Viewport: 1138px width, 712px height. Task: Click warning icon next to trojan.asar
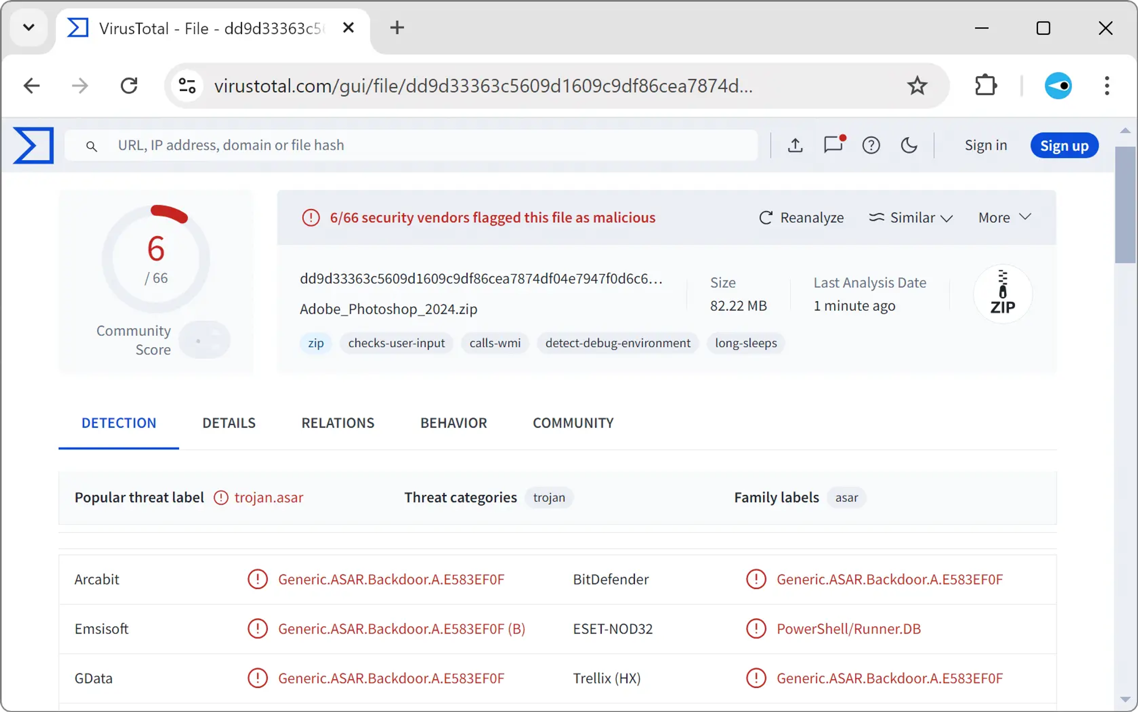click(221, 497)
